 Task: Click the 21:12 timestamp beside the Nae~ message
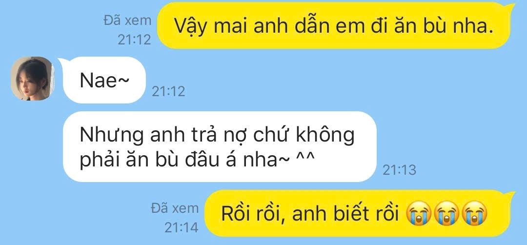point(168,91)
